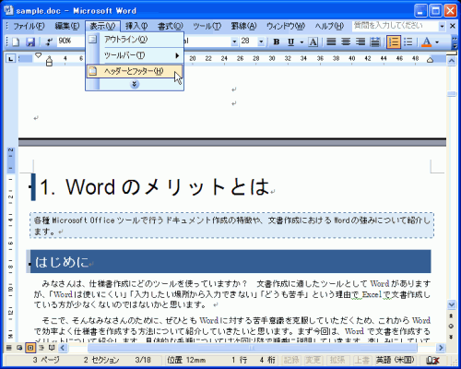Switch to Outline view button
The image size is (461, 369).
pyautogui.click(x=41, y=348)
